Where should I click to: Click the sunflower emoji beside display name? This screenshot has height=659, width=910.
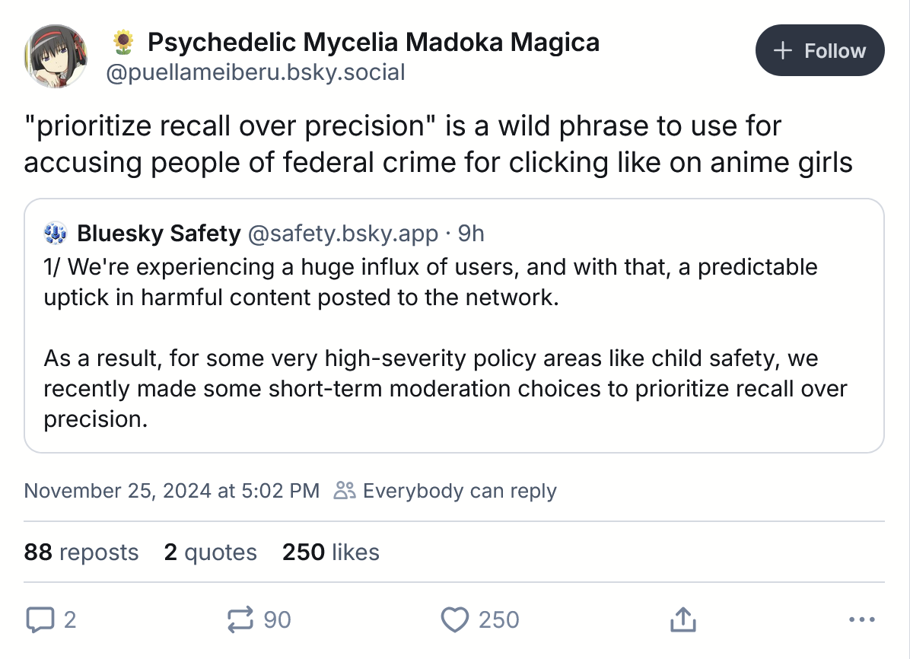123,43
